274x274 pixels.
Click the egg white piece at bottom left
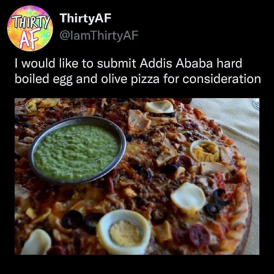36,242
